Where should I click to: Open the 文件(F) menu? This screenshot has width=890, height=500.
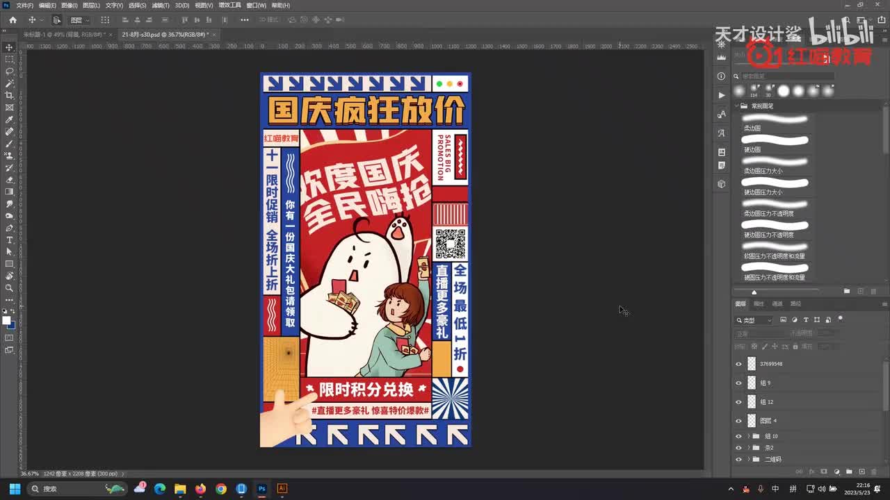[x=24, y=5]
